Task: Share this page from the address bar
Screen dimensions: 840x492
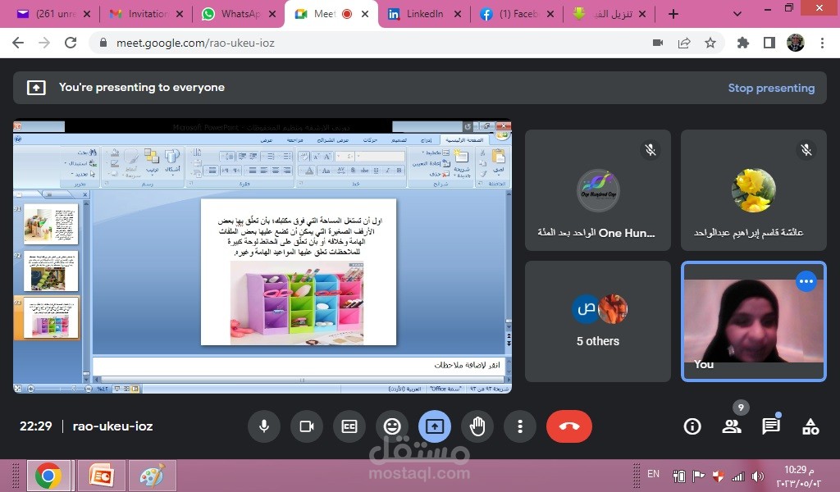Action: pos(684,43)
